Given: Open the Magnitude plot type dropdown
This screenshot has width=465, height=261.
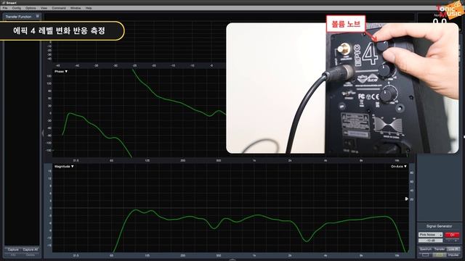Looking at the screenshot, I should (x=64, y=167).
